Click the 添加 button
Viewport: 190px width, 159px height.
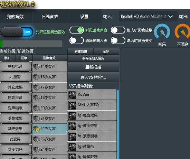pyautogui.click(x=7, y=58)
